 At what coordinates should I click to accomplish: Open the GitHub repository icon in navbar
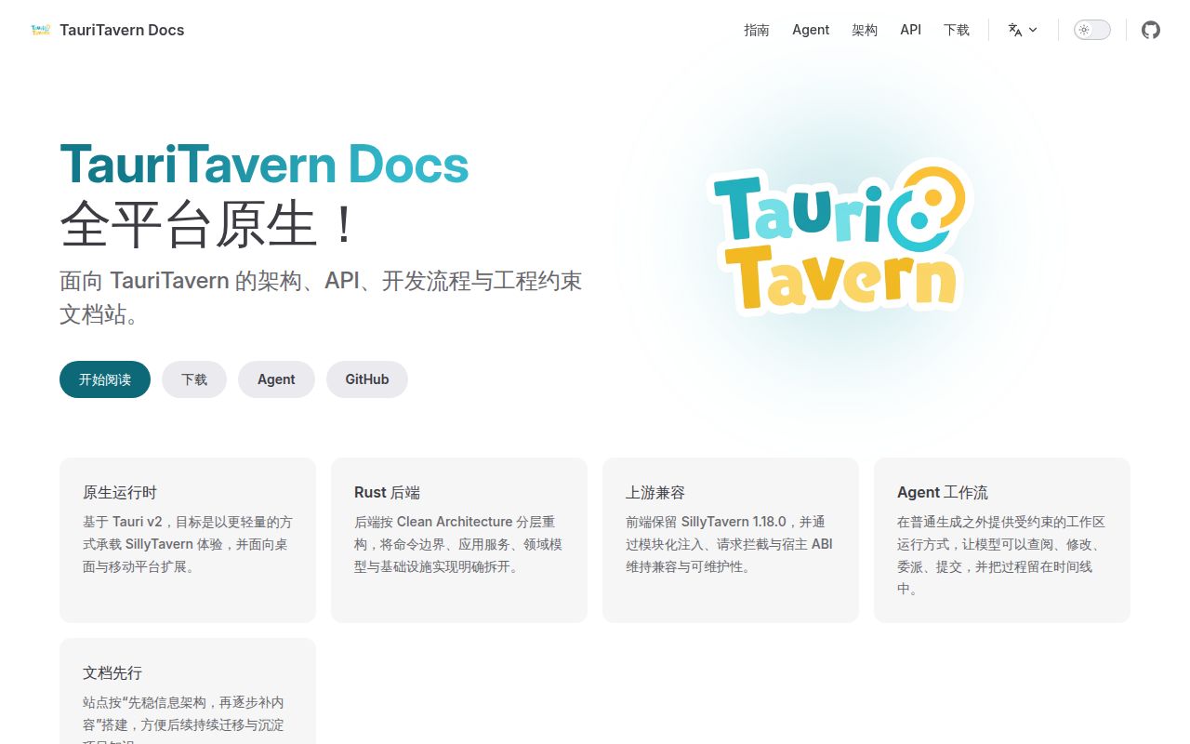(1151, 30)
